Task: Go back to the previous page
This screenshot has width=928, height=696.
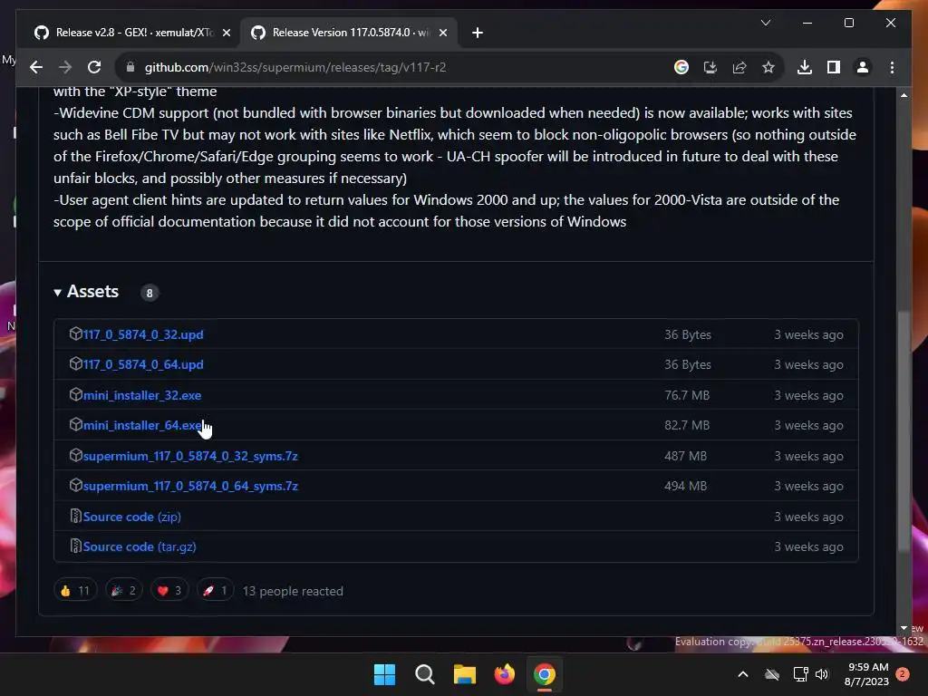Action: coord(36,67)
